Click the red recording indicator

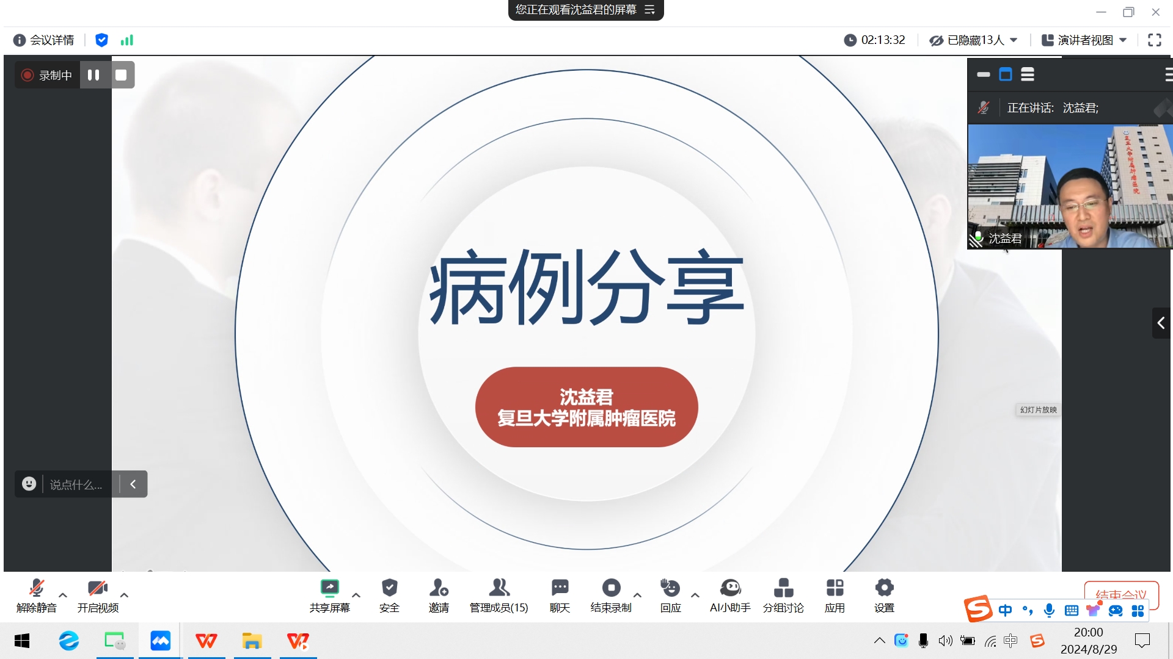27,75
